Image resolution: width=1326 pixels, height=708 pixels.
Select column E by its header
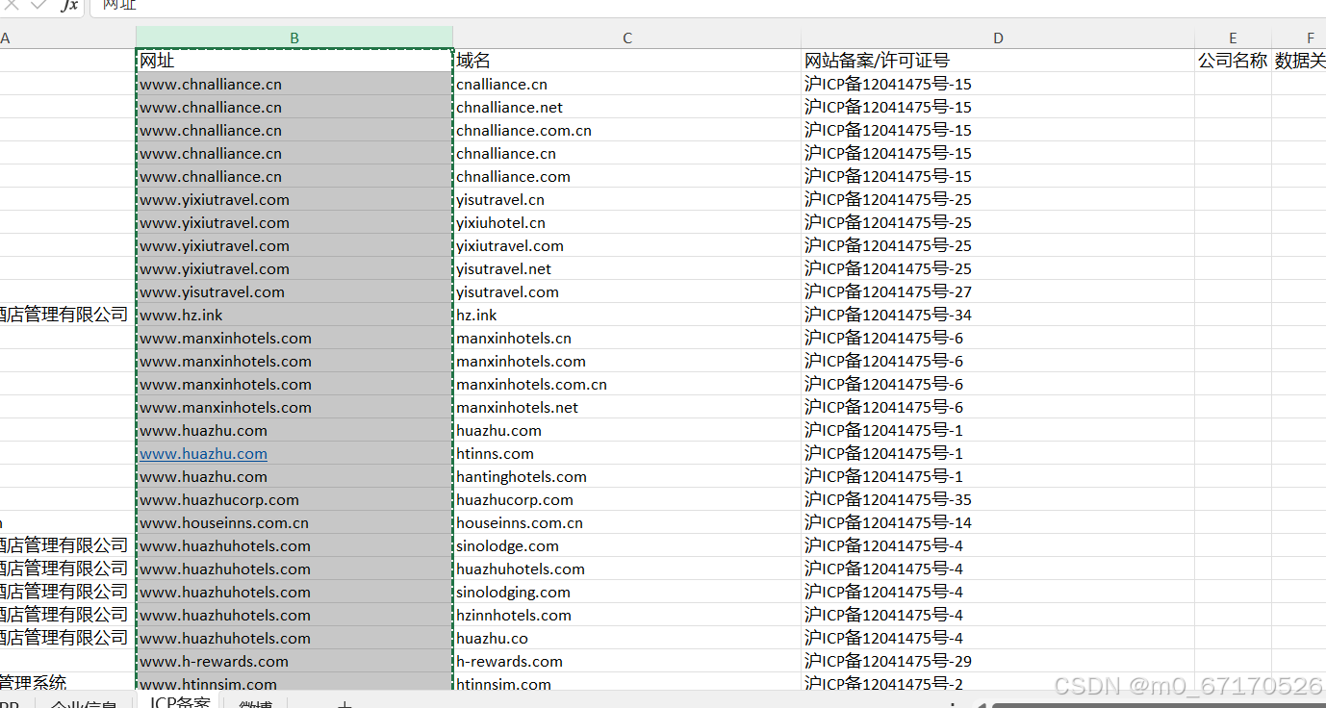pyautogui.click(x=1233, y=38)
